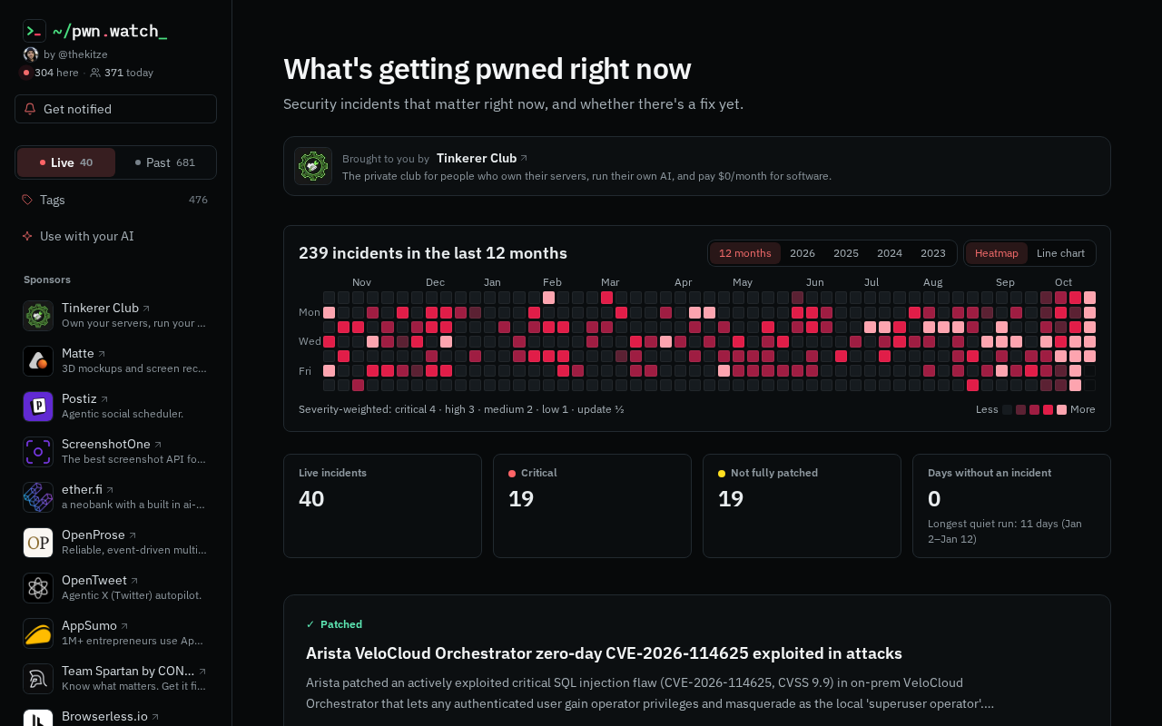The width and height of the screenshot is (1162, 726).
Task: Open the Matte sponsor icon
Action: pos(38,361)
